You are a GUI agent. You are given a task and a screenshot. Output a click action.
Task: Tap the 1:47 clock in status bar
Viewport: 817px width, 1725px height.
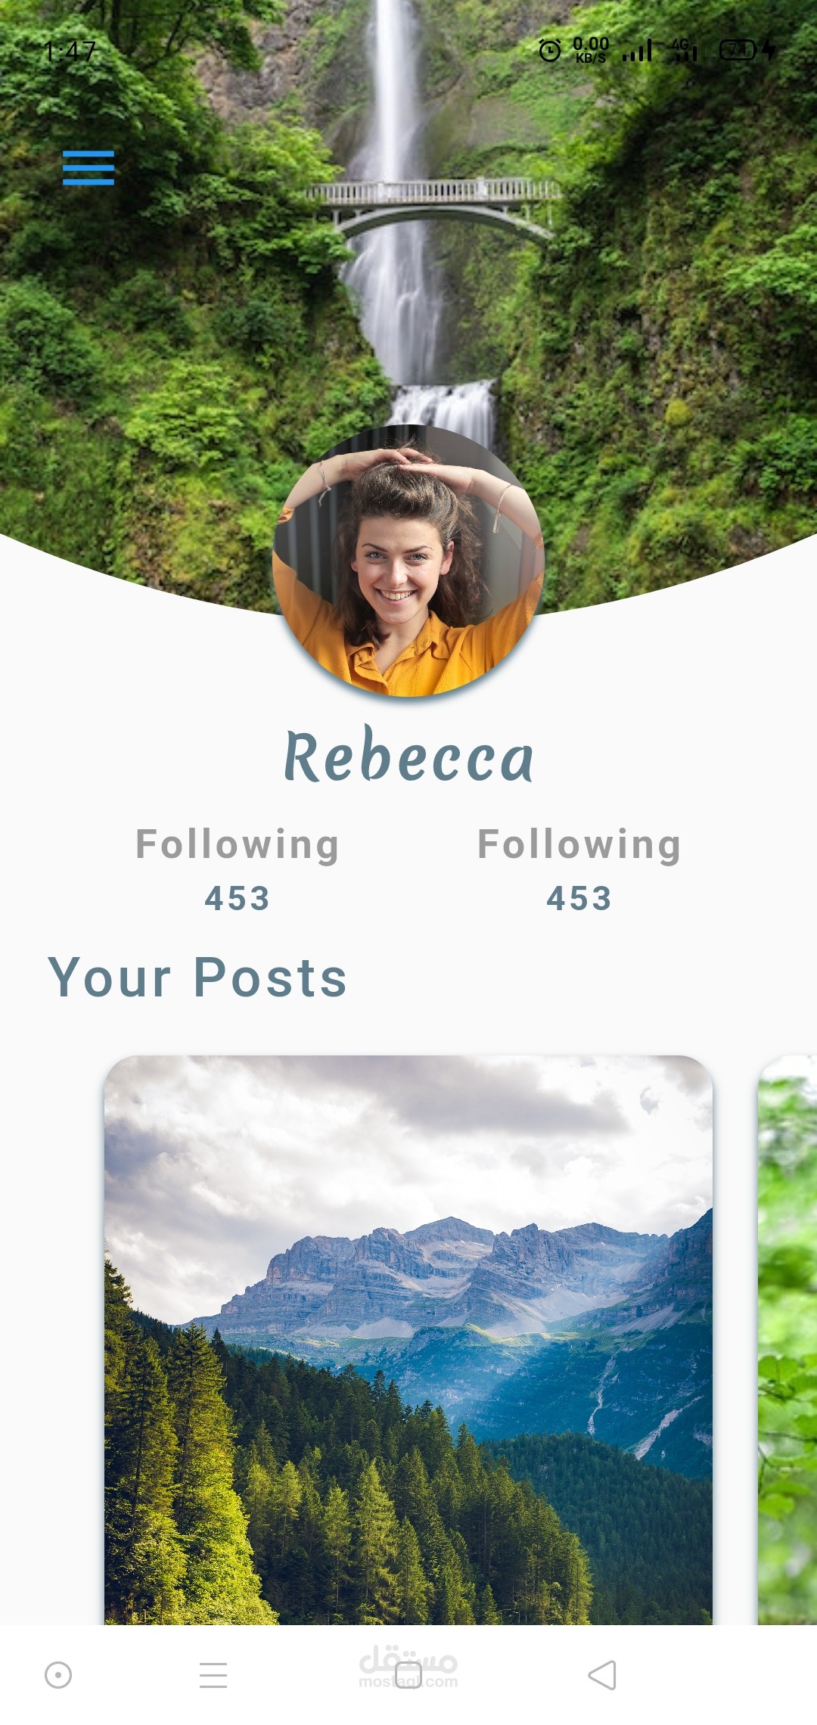[x=70, y=51]
